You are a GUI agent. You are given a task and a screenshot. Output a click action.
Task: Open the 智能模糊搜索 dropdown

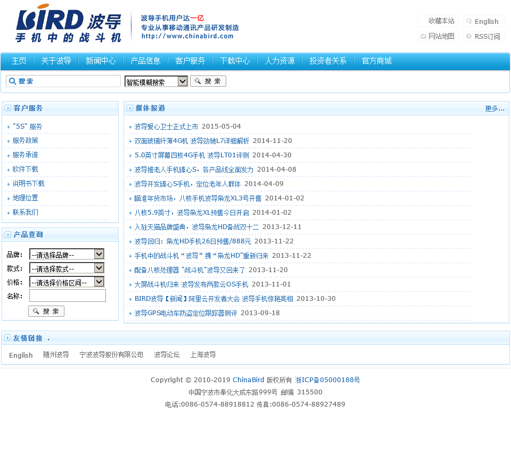tap(156, 81)
